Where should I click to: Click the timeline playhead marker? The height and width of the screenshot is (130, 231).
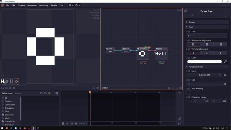(x=90, y=92)
